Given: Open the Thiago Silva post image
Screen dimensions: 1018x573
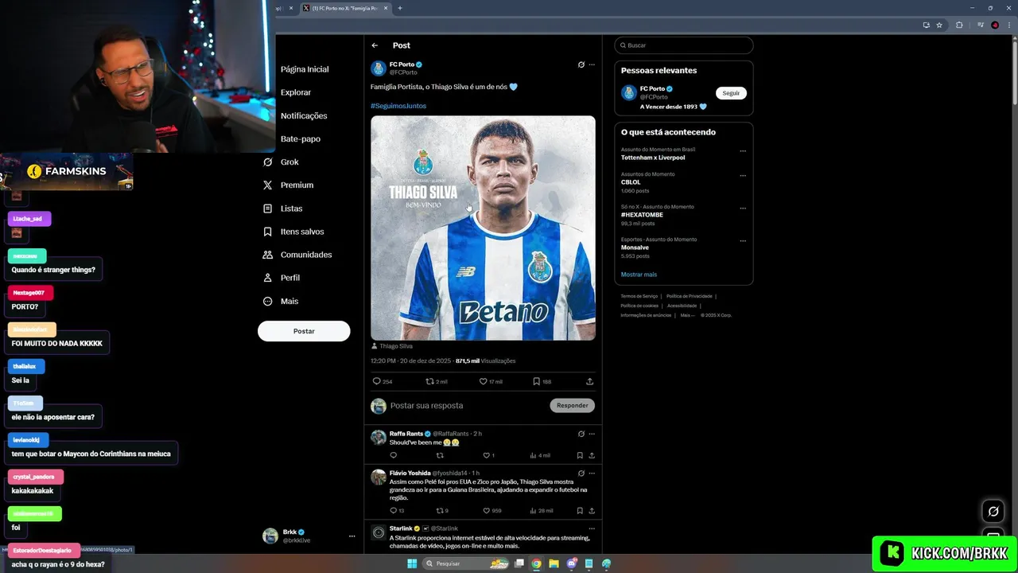Looking at the screenshot, I should [x=483, y=228].
